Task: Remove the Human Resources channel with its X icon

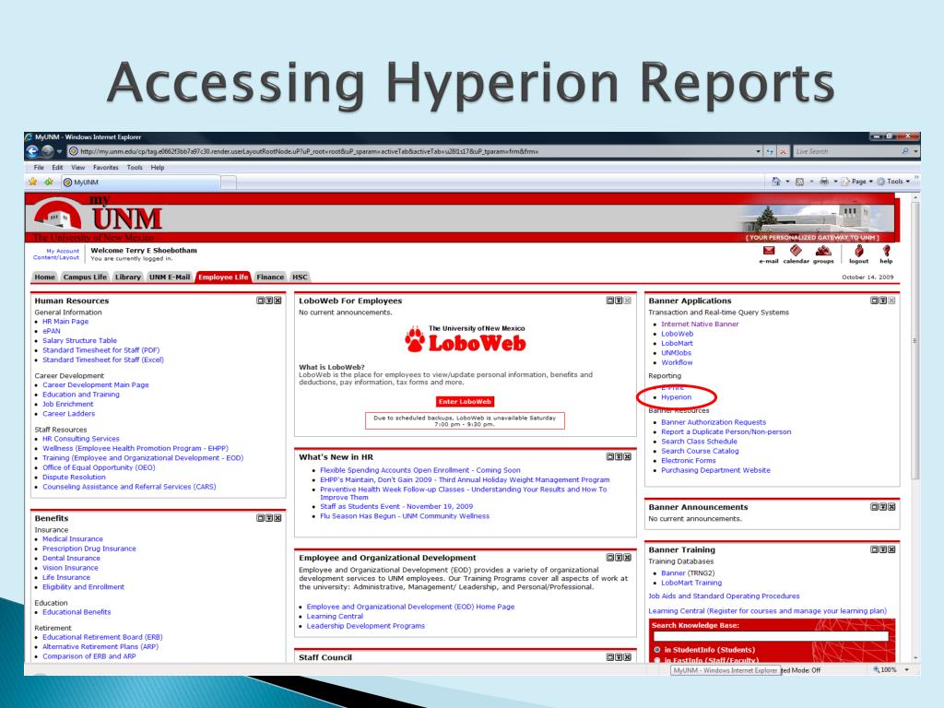Action: coord(277,301)
